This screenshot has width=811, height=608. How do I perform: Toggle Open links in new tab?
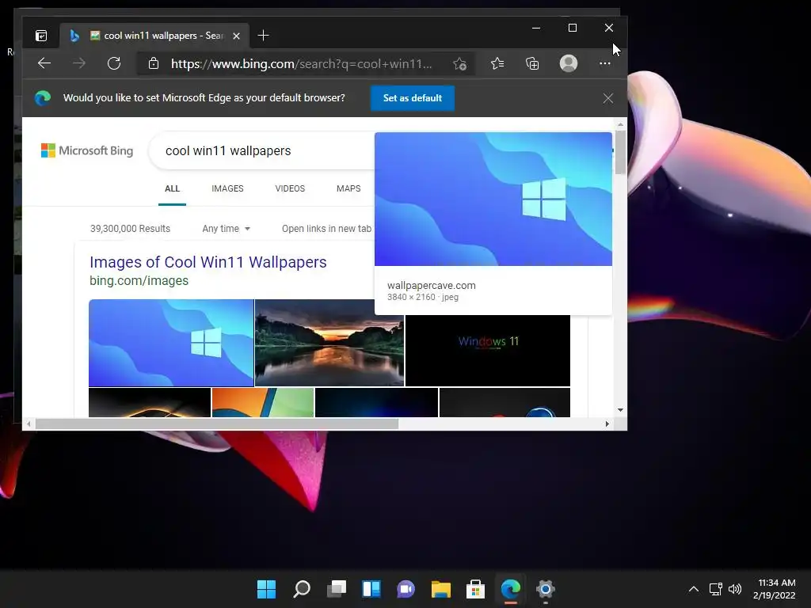327,229
